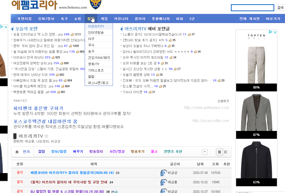Click 비상상 profile avatar in first notice row
Image resolution: width=285 pixels, height=193 pixels.
coord(164,173)
